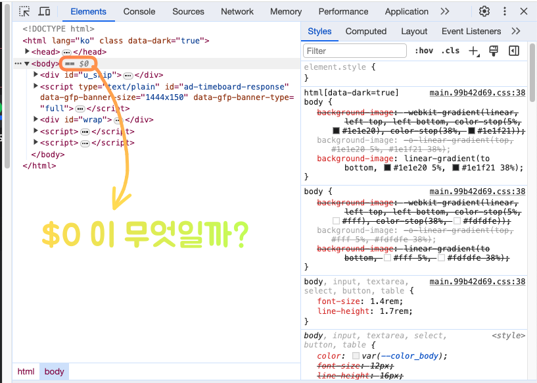The image size is (537, 383).
Task: Expand the last script node before closing body
Action: (35, 142)
